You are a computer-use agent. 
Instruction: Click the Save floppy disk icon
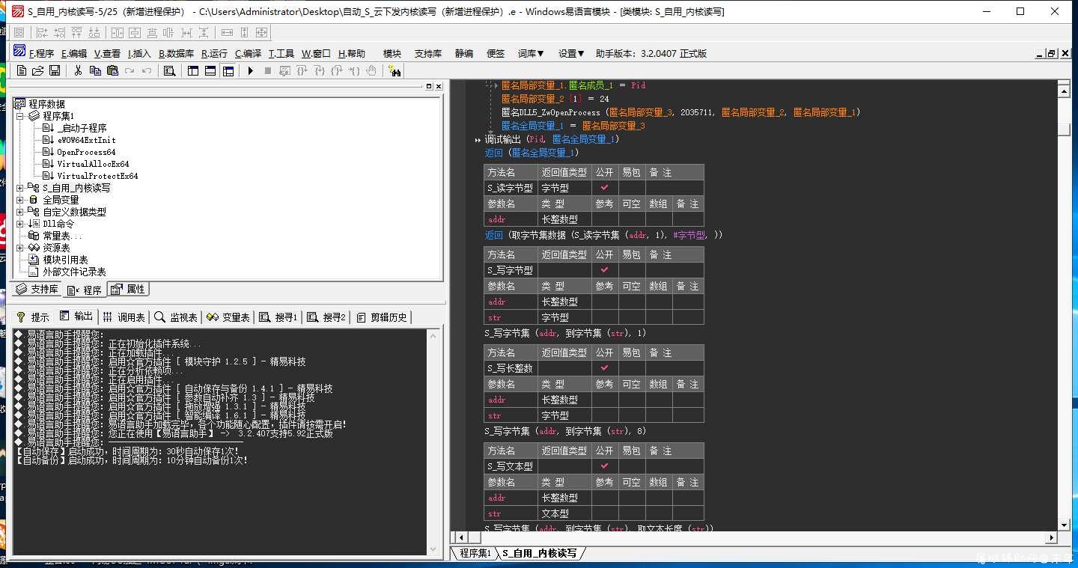tap(55, 70)
